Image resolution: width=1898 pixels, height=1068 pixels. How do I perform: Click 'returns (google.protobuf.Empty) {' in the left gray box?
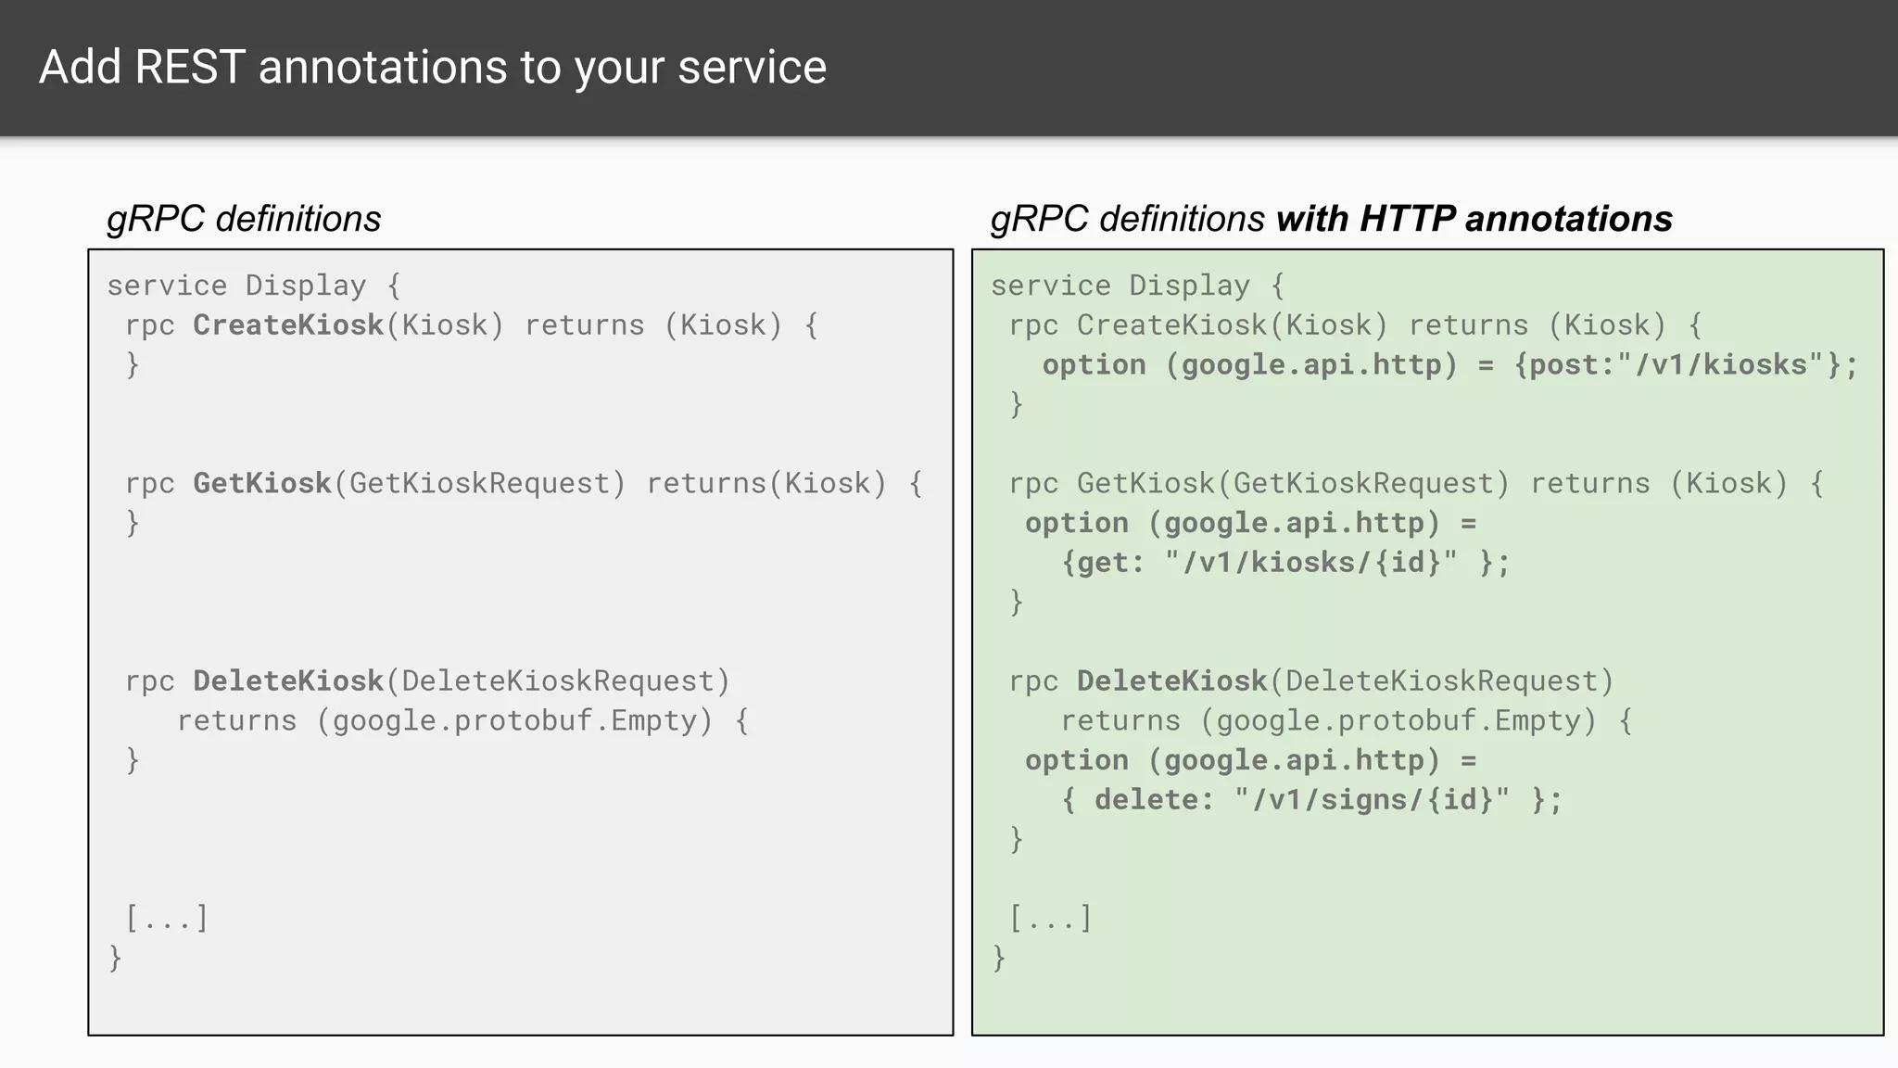pyautogui.click(x=463, y=721)
